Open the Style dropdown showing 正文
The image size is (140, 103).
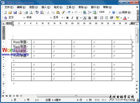point(24,18)
